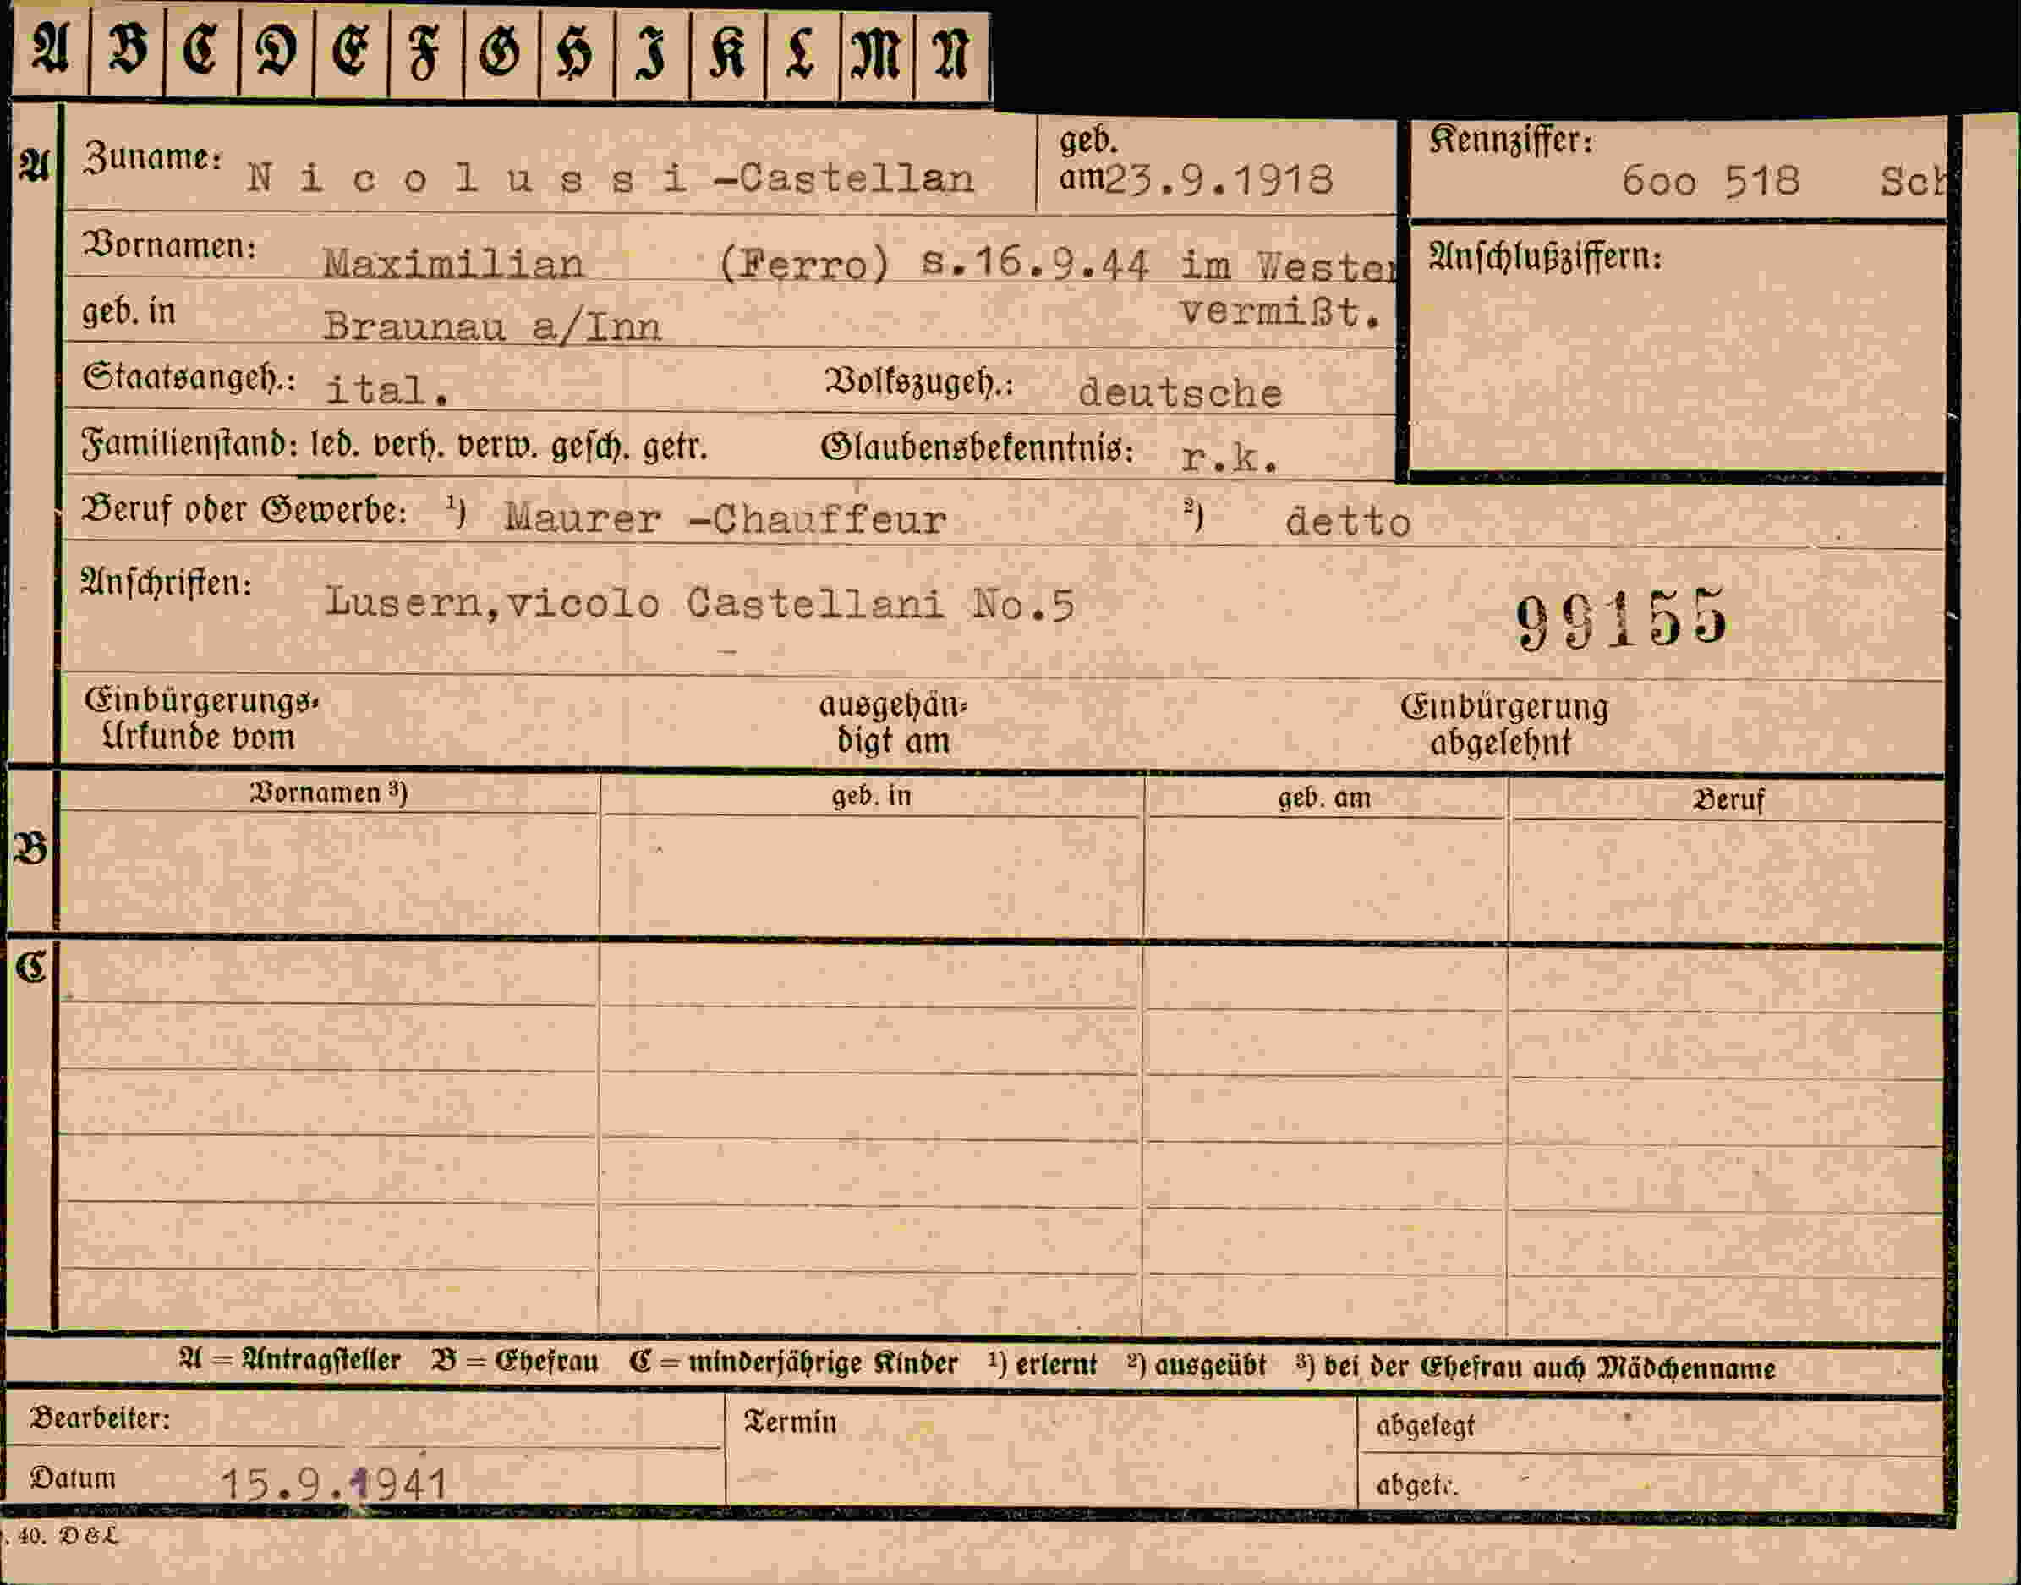
Task: Click the footnote 'bei der Ehefrau auch Mädchenname'
Action: click(x=1550, y=1368)
